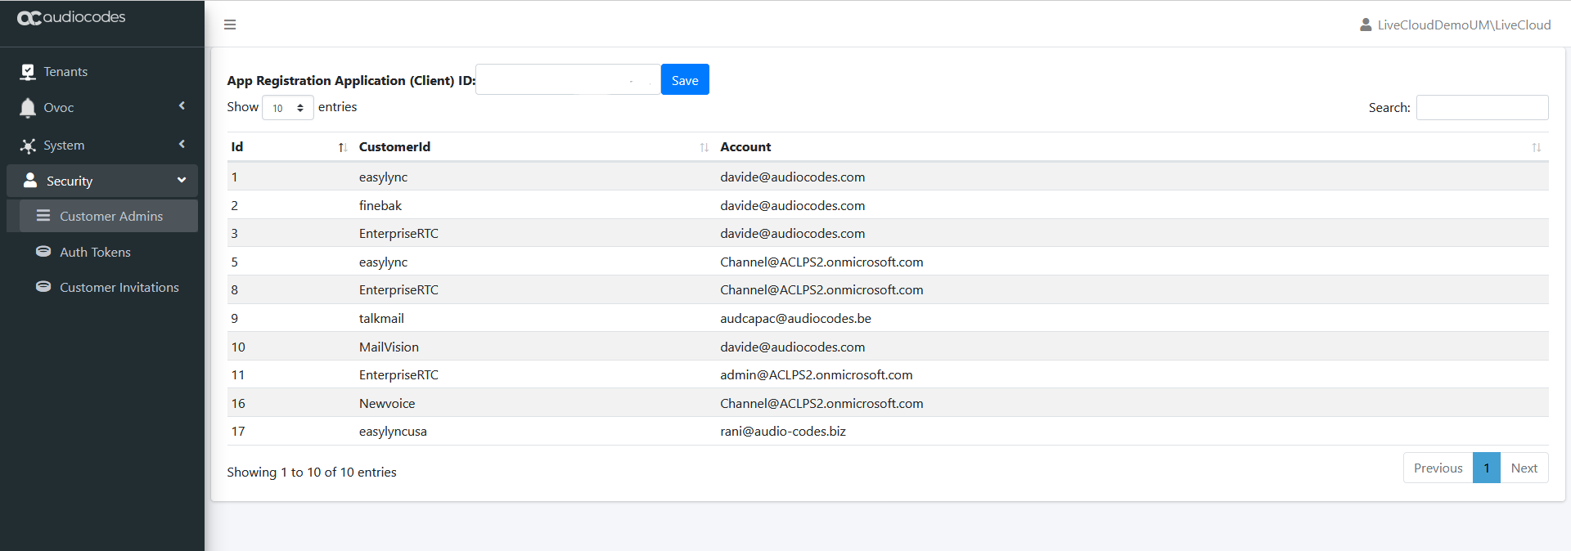Select the talkmail customer cell

tap(381, 318)
